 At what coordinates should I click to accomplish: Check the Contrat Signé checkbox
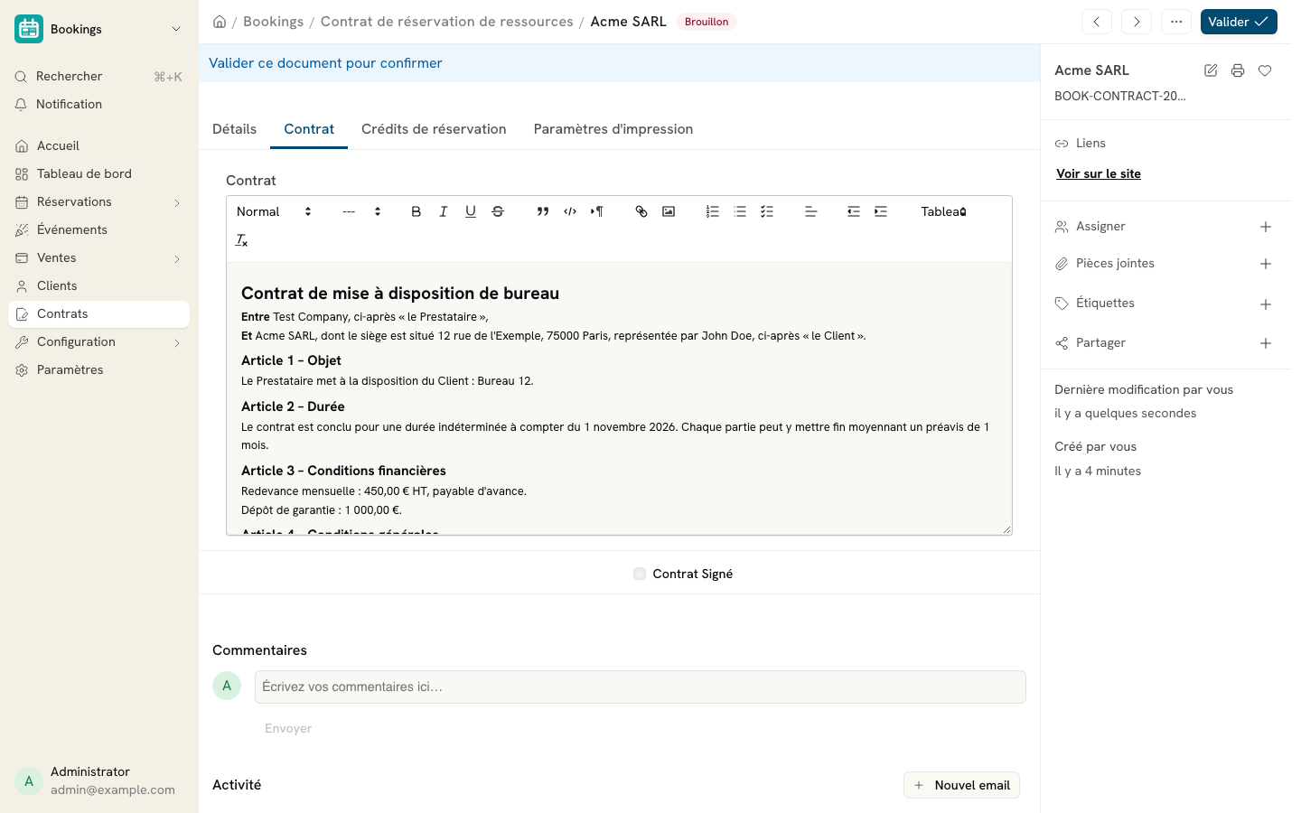(640, 574)
